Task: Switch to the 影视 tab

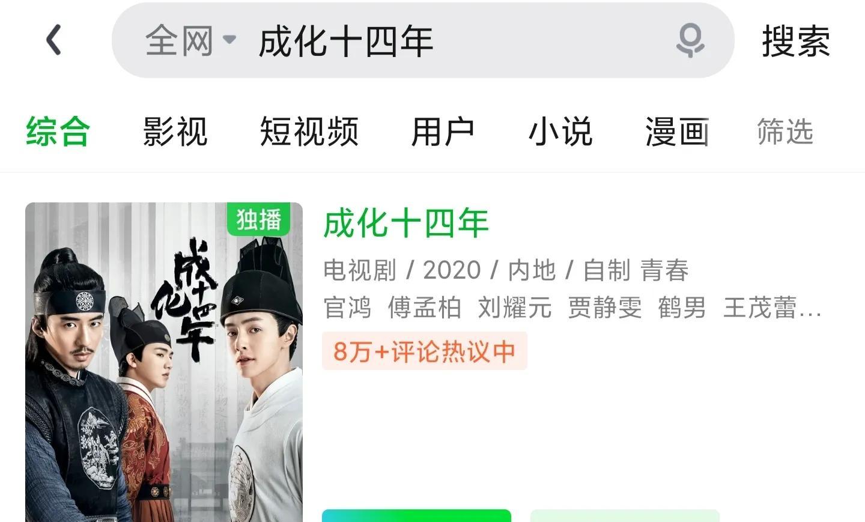Action: pos(175,132)
